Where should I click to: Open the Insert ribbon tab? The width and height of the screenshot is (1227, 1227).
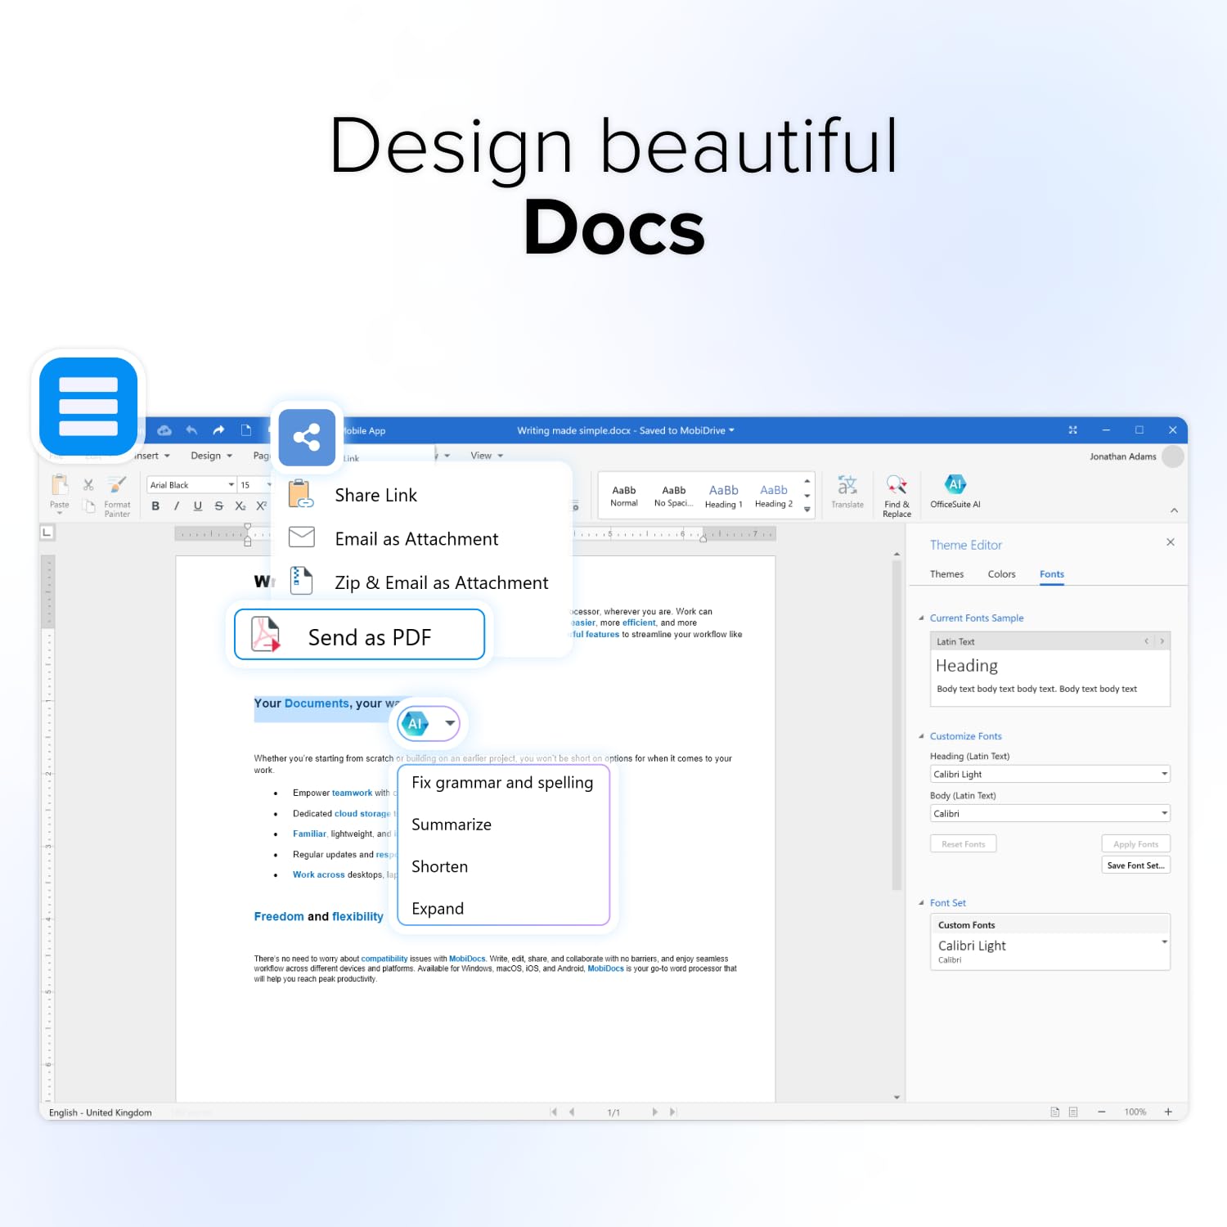pyautogui.click(x=151, y=456)
